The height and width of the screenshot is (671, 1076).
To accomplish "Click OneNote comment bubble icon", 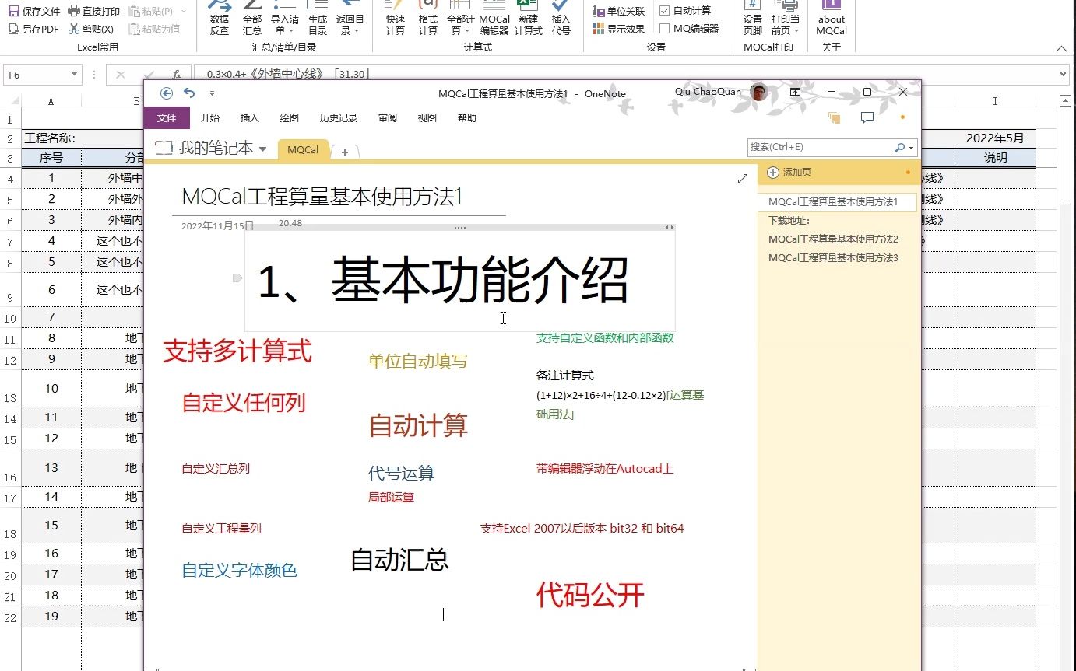I will pyautogui.click(x=867, y=117).
